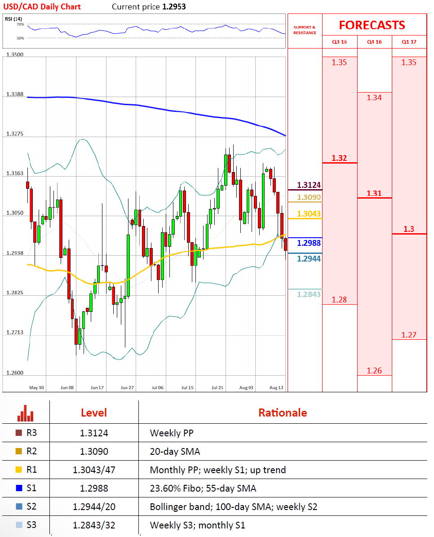Click the S3 light blue color swatch
Screen dimensions: 434x537
(19, 525)
